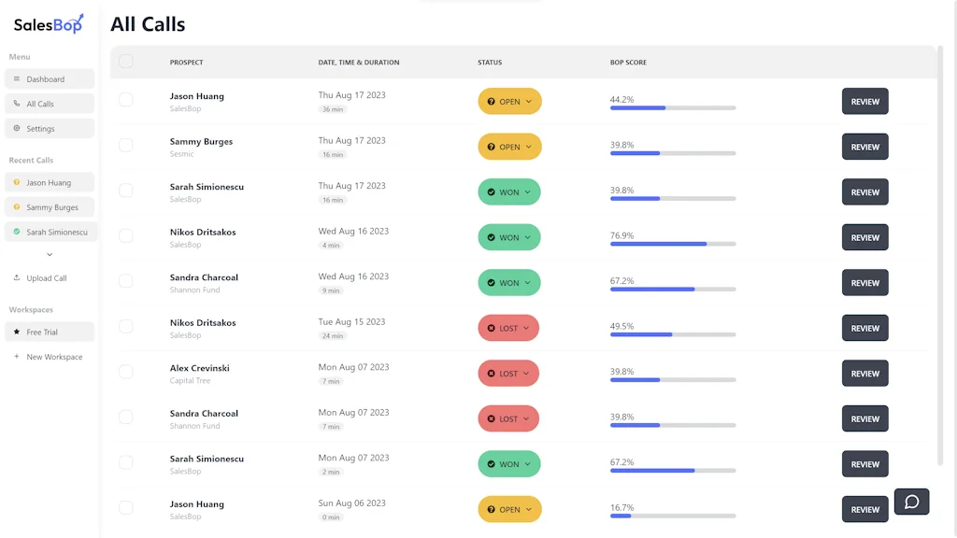
Task: Click the SalesBop logo arrow icon
Action: (81, 18)
